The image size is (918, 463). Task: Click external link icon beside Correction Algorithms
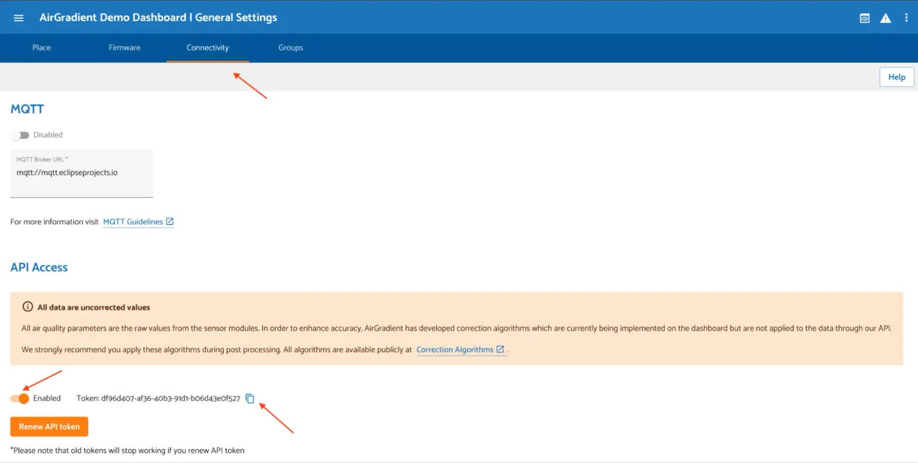click(x=500, y=349)
